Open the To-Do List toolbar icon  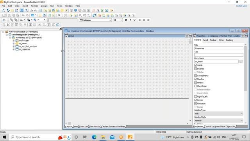pos(41,11)
